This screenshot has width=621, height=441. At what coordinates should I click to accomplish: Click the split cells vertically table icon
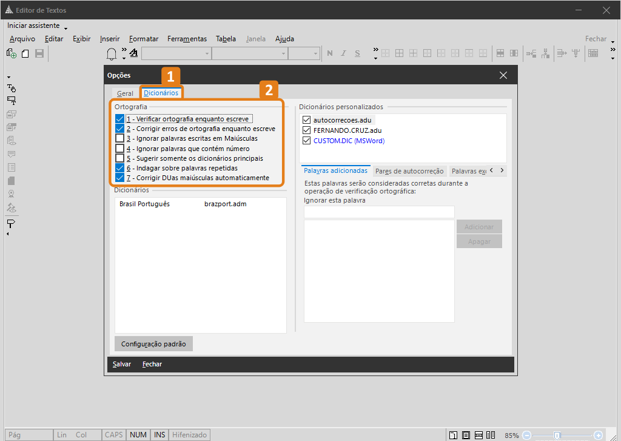tap(514, 53)
